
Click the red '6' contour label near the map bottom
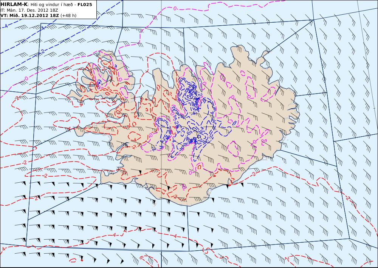pos(141,258)
